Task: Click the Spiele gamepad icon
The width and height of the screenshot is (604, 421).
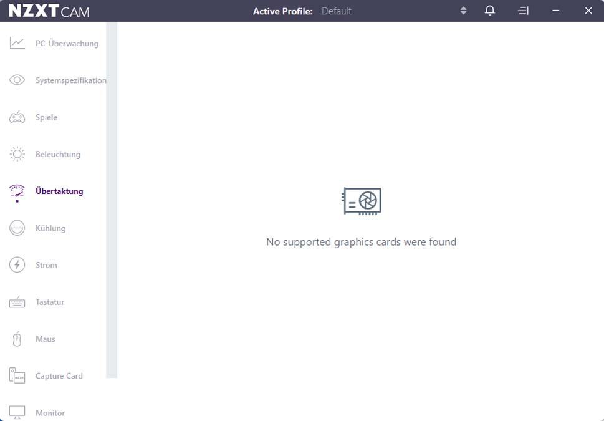Action: point(17,117)
